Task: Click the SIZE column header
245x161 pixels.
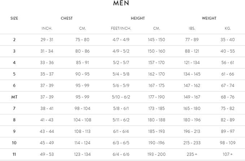Action: [14, 18]
